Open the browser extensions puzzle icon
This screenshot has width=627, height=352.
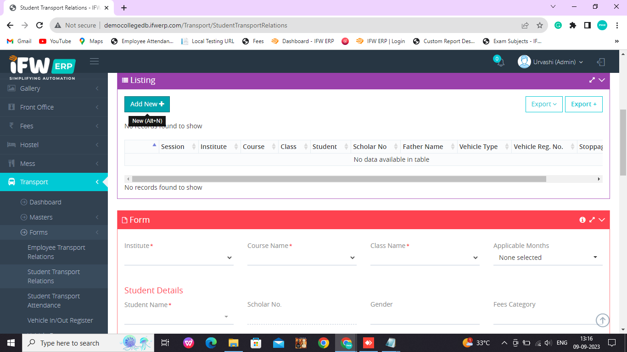(573, 25)
